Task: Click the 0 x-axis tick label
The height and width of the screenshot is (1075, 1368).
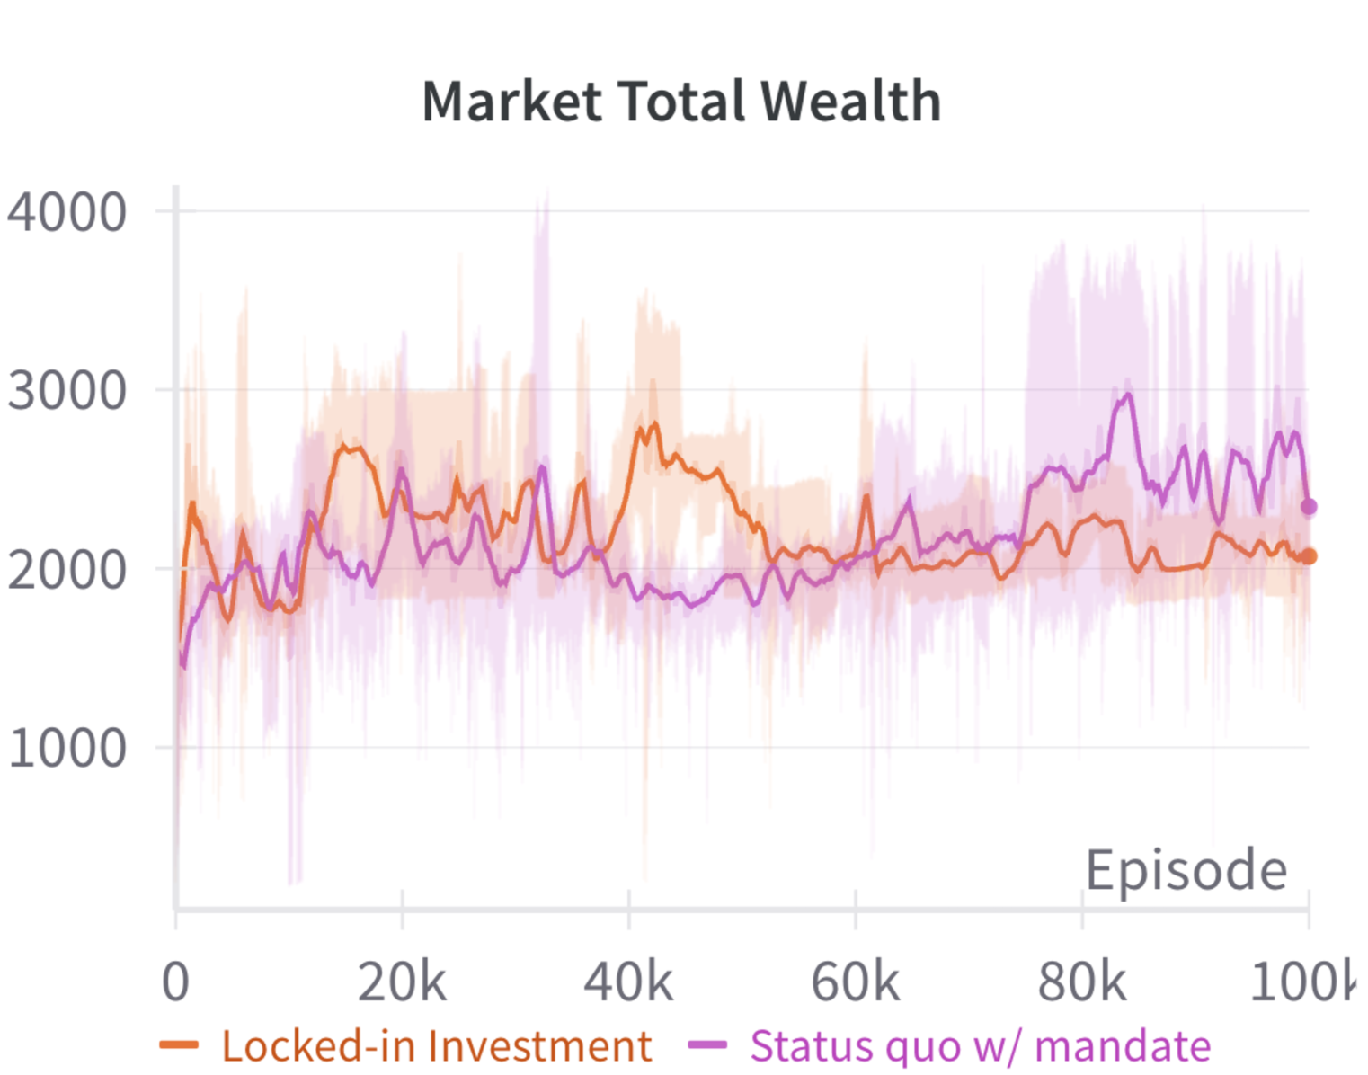Action: click(x=176, y=982)
